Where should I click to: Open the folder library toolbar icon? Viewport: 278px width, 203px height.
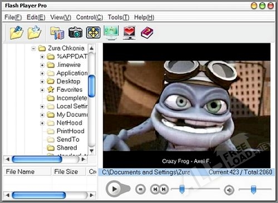coord(57,33)
